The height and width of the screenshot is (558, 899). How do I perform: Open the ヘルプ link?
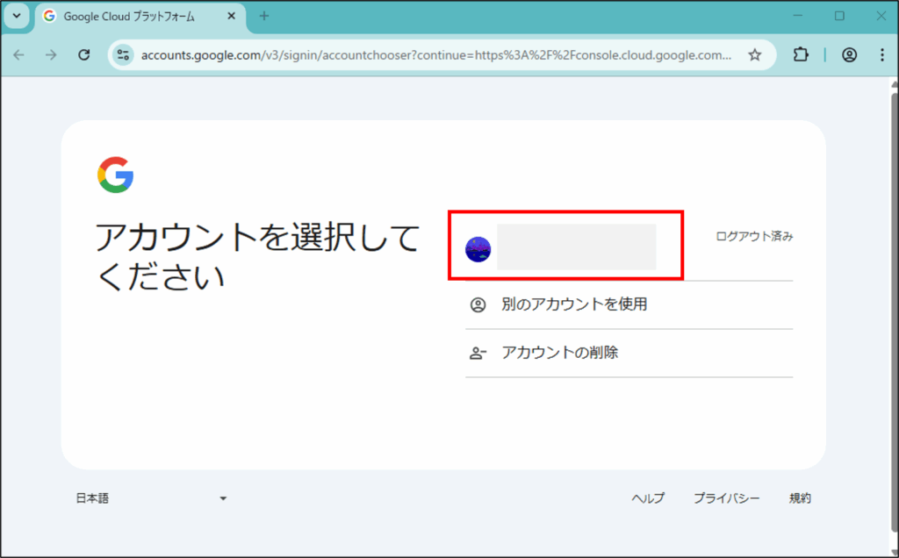[x=648, y=498]
